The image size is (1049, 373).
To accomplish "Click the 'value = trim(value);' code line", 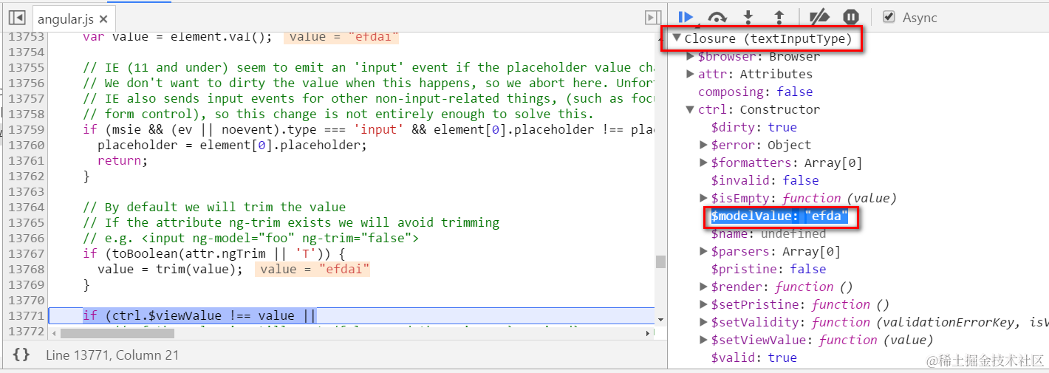I will pos(170,269).
